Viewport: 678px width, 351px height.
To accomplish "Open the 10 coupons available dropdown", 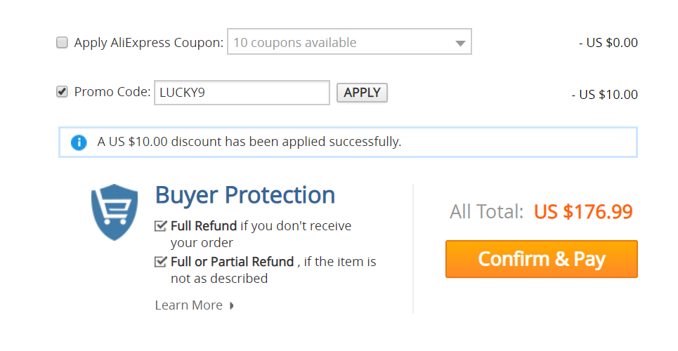I will [349, 41].
